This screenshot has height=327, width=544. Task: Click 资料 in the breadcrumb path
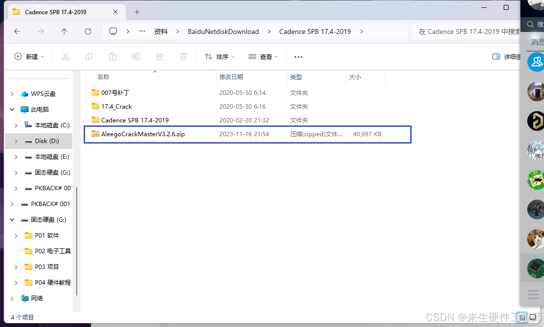(x=161, y=31)
